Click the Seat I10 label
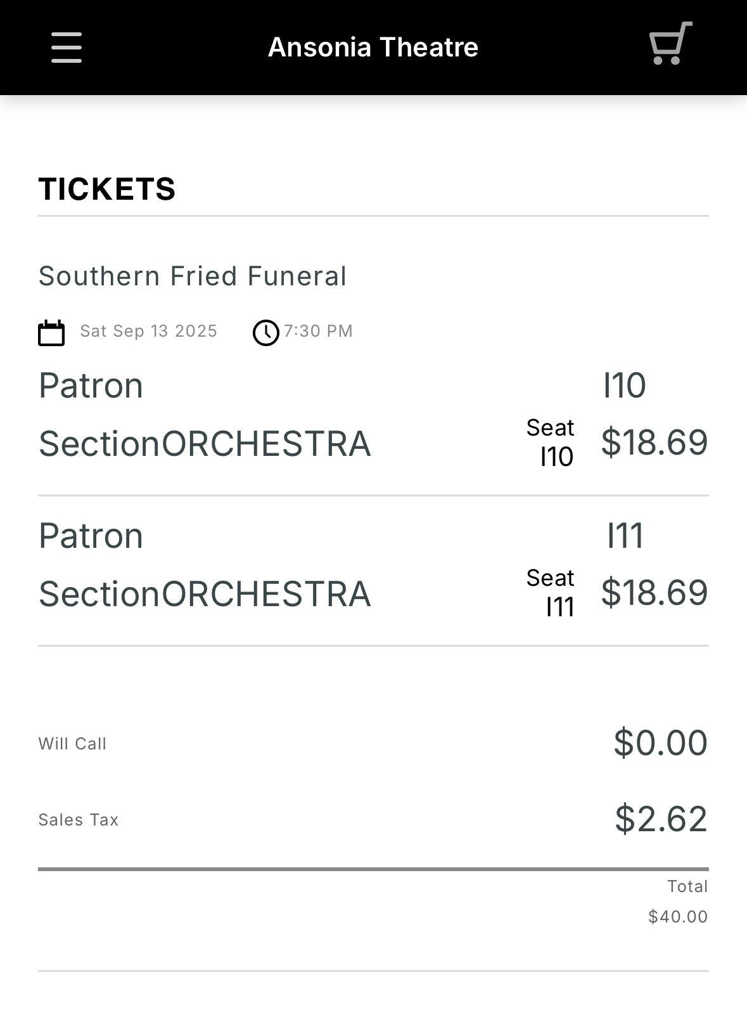747x1036 pixels. (x=551, y=442)
